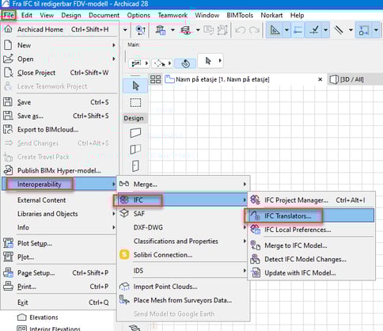
Task: Open the Norkart menu
Action: [271, 15]
